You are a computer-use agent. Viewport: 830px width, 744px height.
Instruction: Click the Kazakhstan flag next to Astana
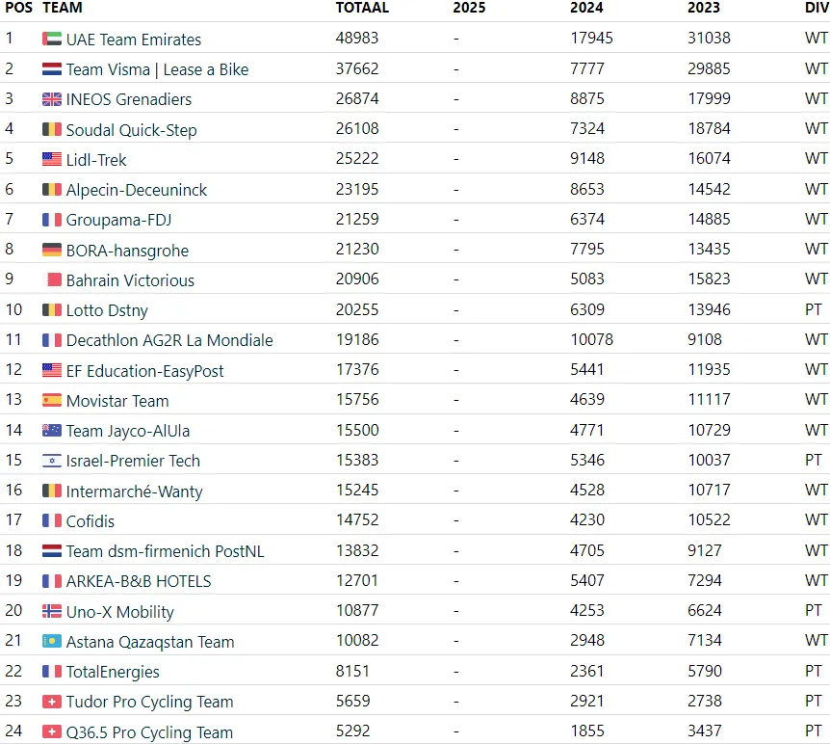52,641
